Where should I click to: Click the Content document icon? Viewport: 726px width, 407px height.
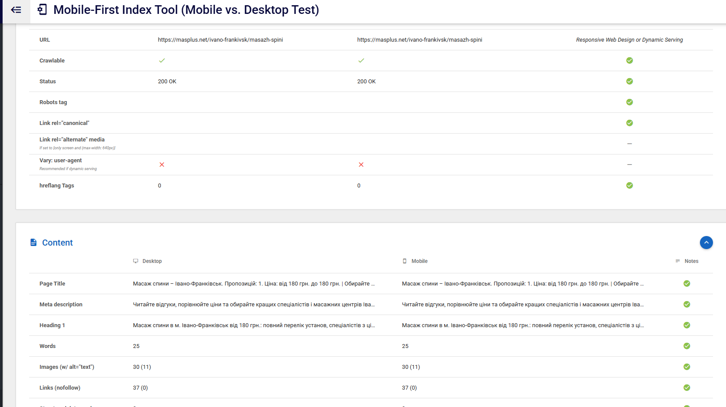coord(33,243)
